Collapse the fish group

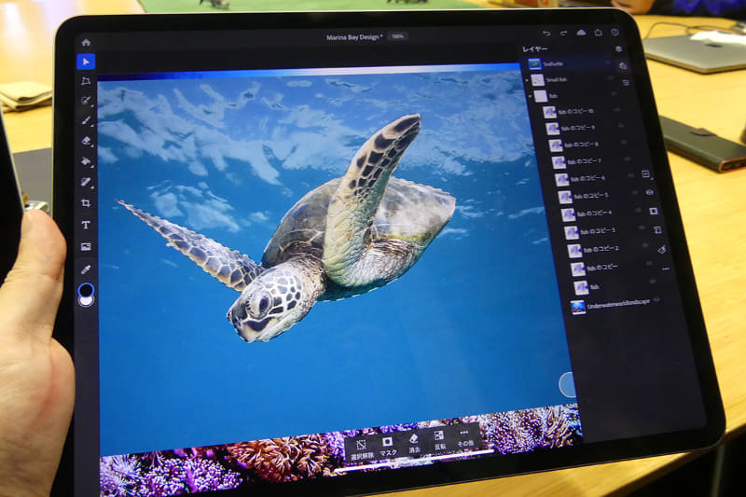tap(530, 96)
